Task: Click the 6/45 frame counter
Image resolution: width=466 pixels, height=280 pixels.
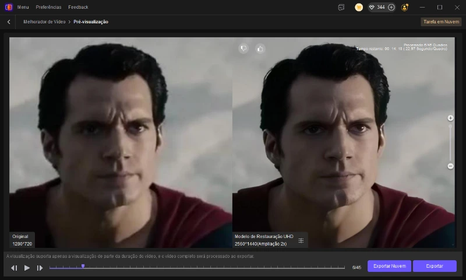Action: click(356, 268)
